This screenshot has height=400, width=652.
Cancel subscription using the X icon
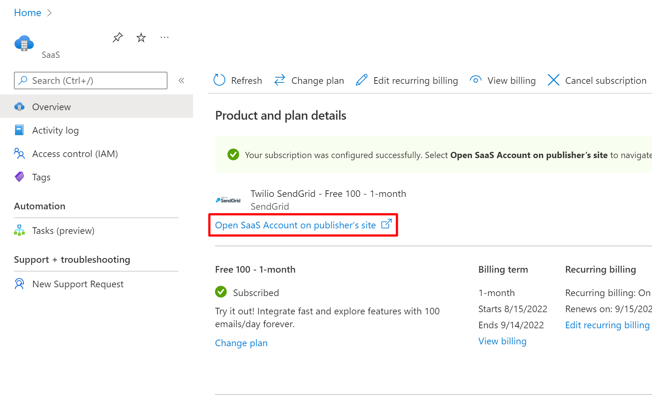click(553, 80)
